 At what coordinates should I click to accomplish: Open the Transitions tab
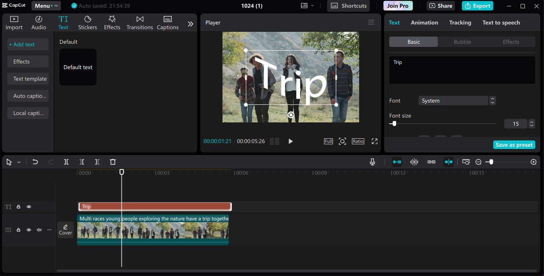(x=140, y=23)
